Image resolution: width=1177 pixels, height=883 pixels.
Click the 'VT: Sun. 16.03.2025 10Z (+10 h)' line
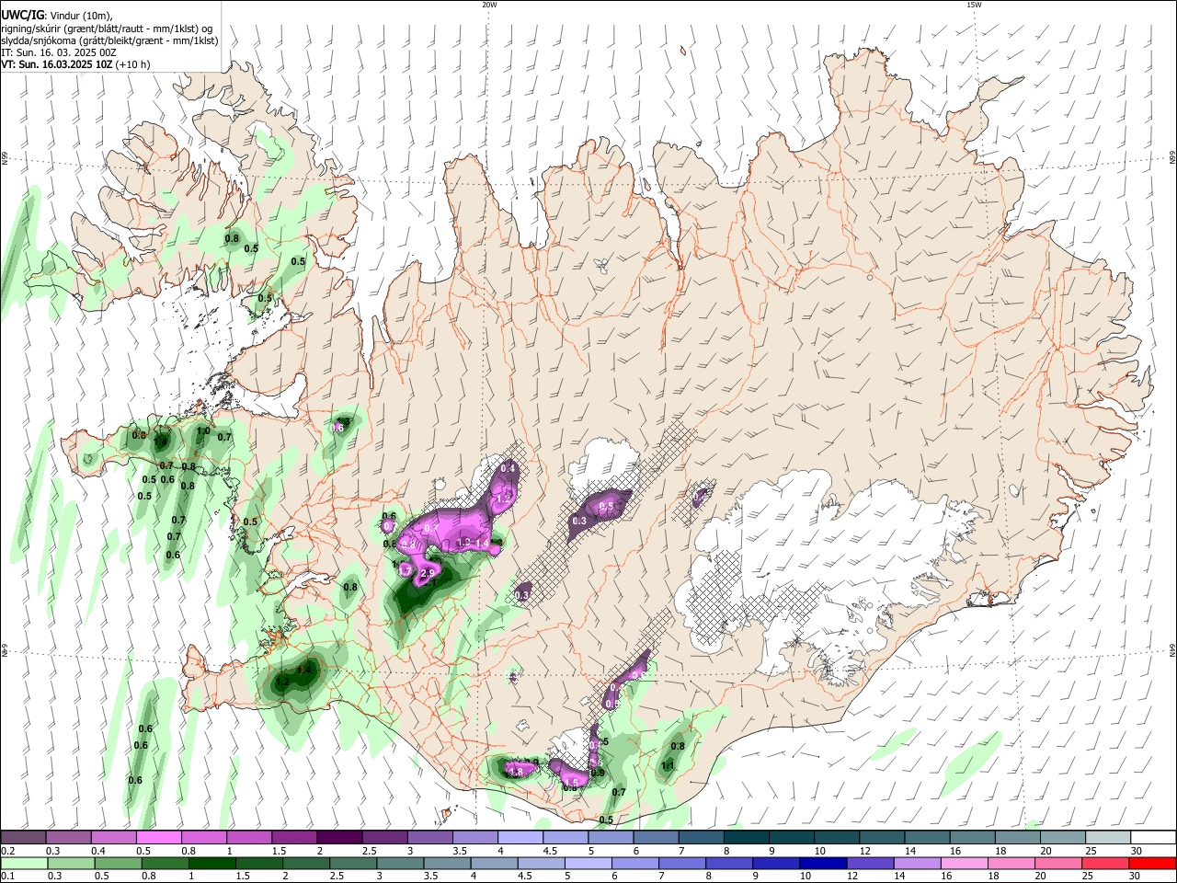(x=75, y=64)
